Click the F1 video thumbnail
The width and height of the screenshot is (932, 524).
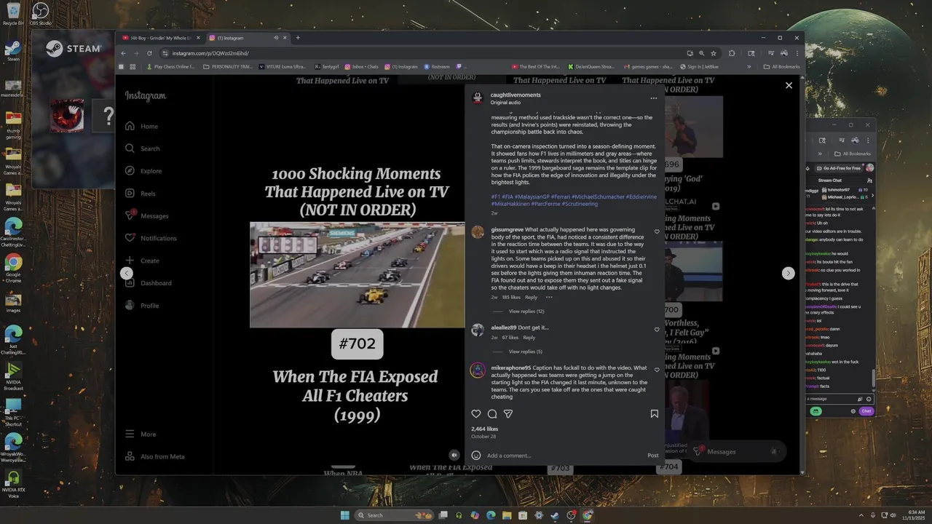tap(357, 275)
